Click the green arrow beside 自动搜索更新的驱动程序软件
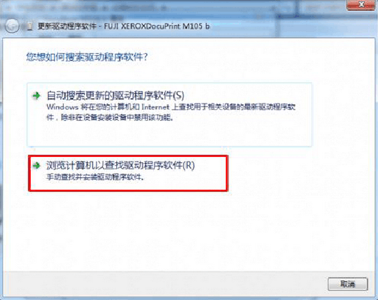Image resolution: width=378 pixels, height=300 pixels. tap(36, 96)
